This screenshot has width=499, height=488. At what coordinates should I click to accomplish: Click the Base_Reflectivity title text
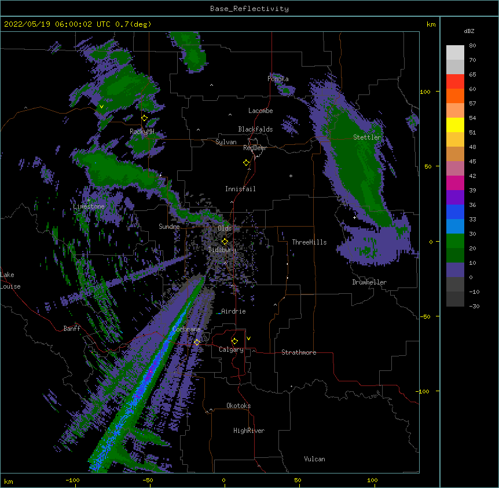pyautogui.click(x=249, y=9)
